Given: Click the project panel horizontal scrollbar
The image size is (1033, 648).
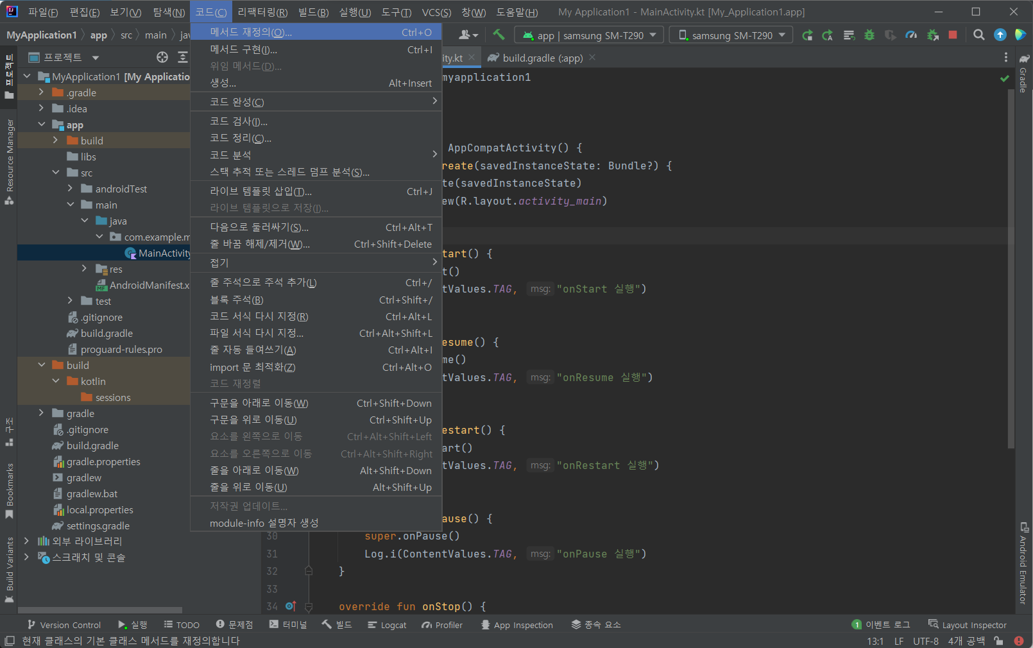Looking at the screenshot, I should click(x=99, y=610).
